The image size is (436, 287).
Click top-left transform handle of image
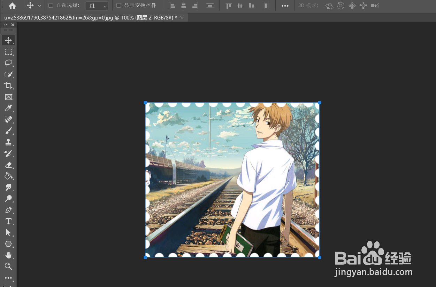[145, 103]
